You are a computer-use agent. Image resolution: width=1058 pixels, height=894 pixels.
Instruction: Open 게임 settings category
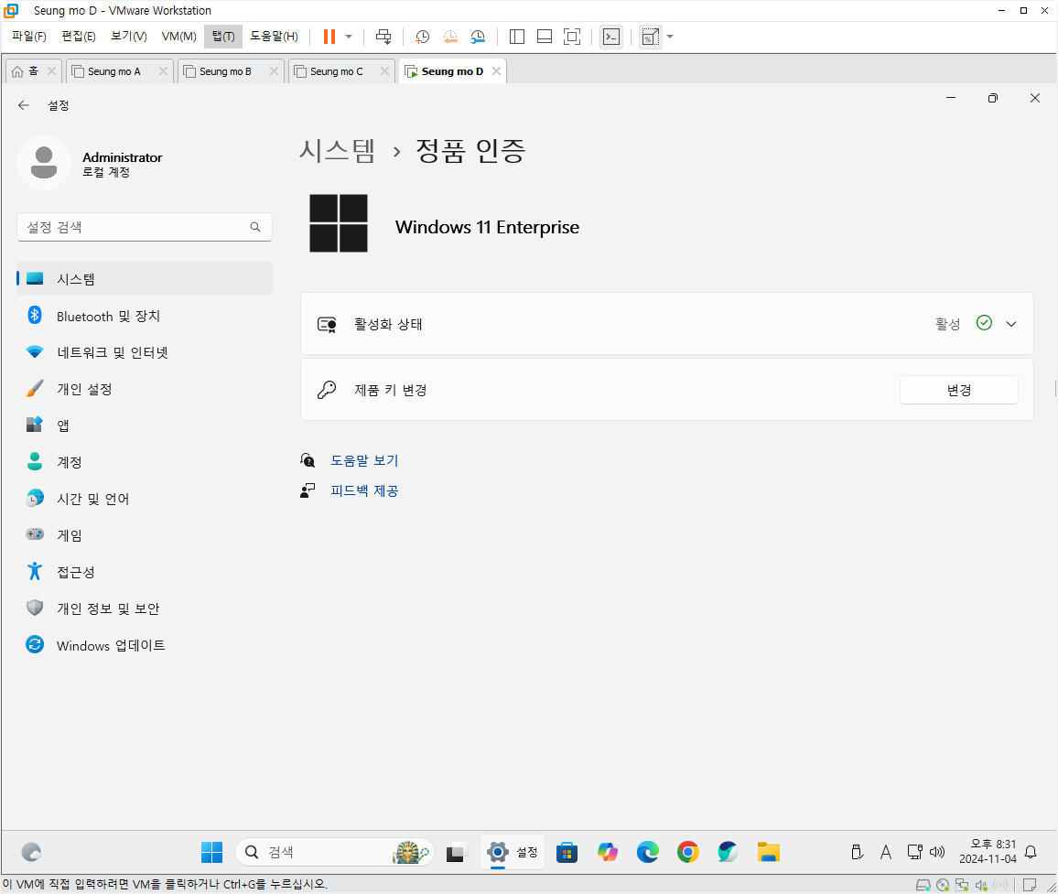(145, 535)
